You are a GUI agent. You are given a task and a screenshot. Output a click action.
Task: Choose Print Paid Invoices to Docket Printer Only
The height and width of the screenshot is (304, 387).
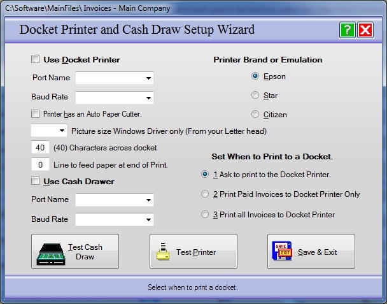[205, 194]
